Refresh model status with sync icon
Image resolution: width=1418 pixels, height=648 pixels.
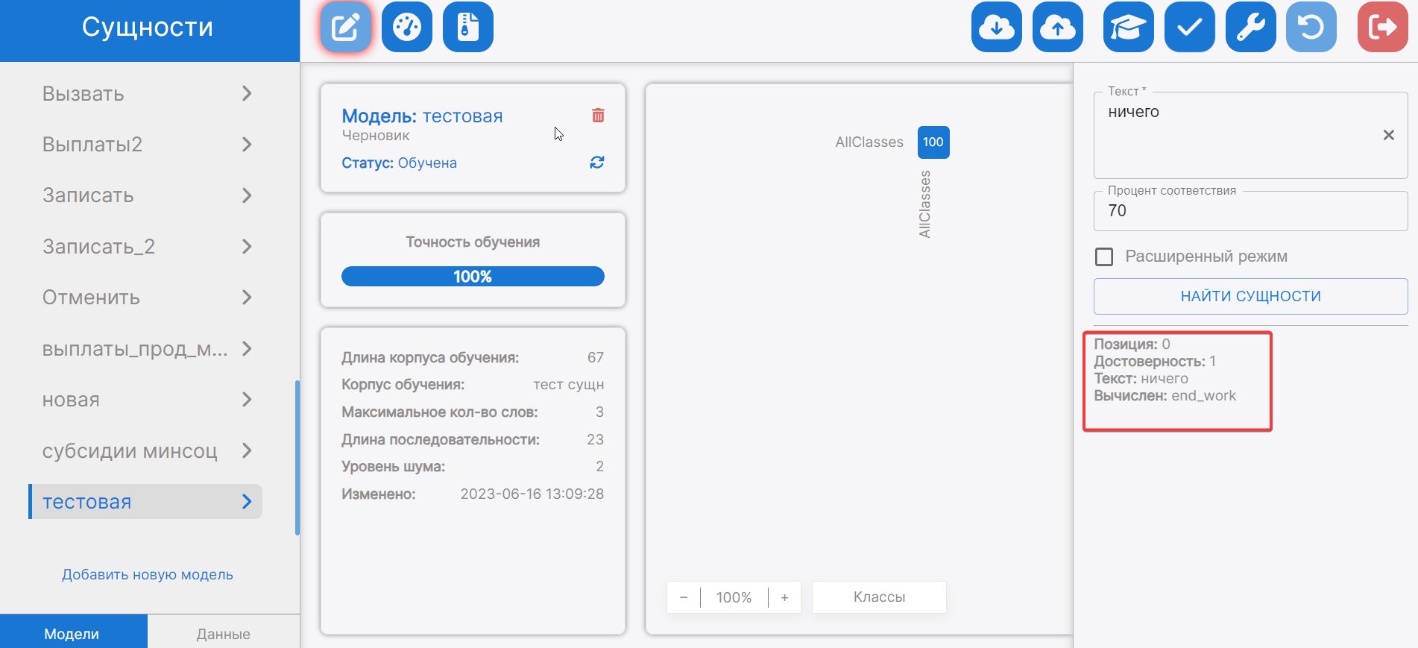tap(597, 163)
